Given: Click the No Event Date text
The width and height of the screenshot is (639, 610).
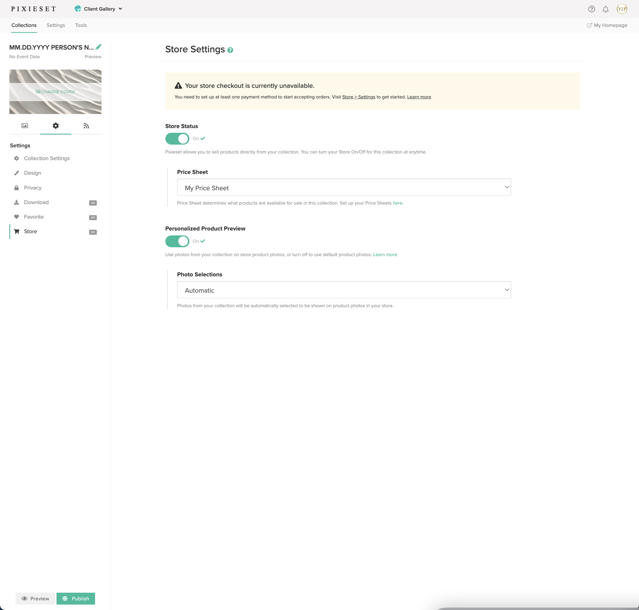Looking at the screenshot, I should (24, 56).
